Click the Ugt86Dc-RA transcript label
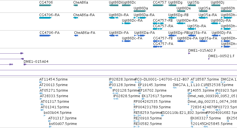The image size is (237, 128). pyautogui.click(x=132, y=21)
